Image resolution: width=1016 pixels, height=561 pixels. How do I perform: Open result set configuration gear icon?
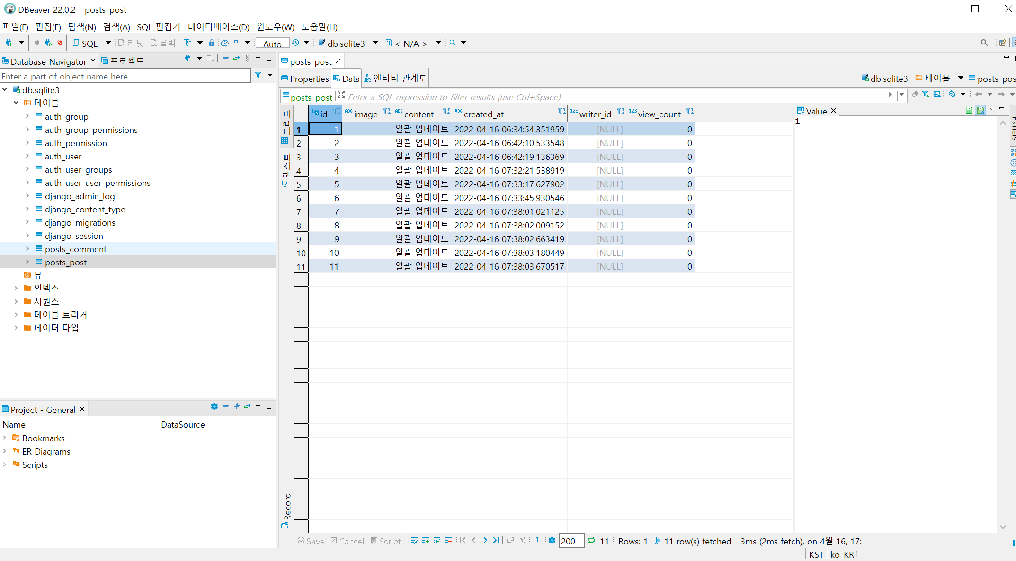(552, 540)
